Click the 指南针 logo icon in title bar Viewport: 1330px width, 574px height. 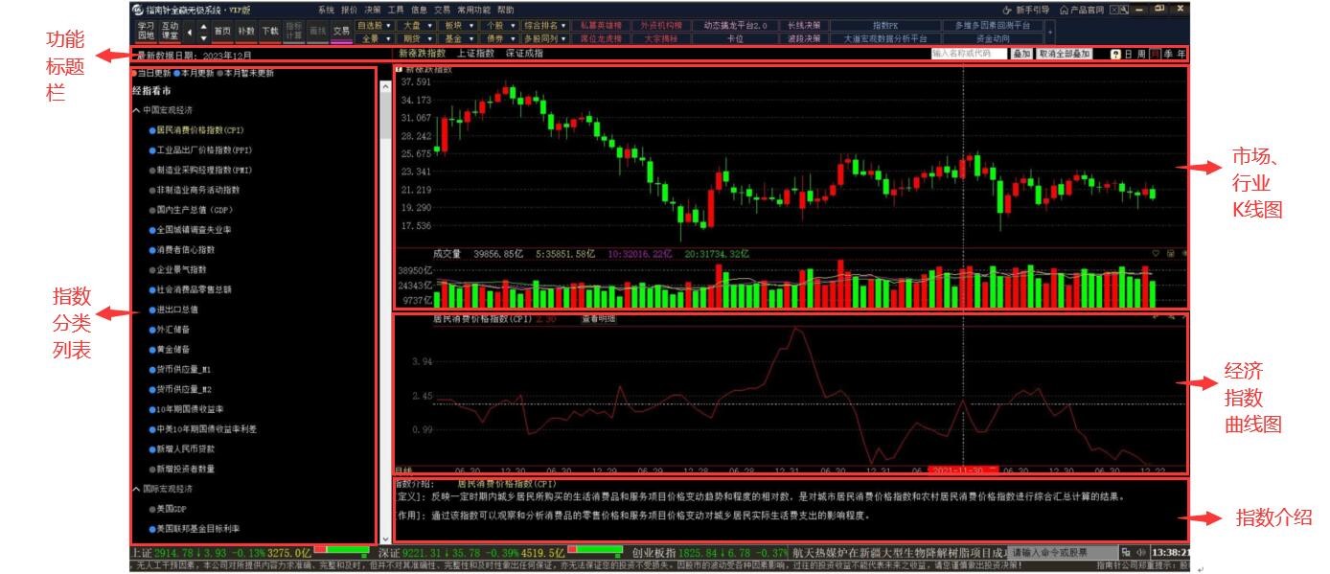point(137,9)
